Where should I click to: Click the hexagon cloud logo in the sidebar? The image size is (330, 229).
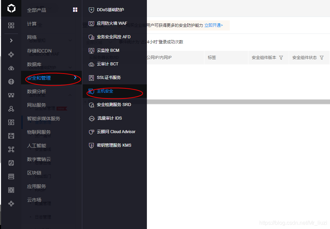click(x=11, y=8)
